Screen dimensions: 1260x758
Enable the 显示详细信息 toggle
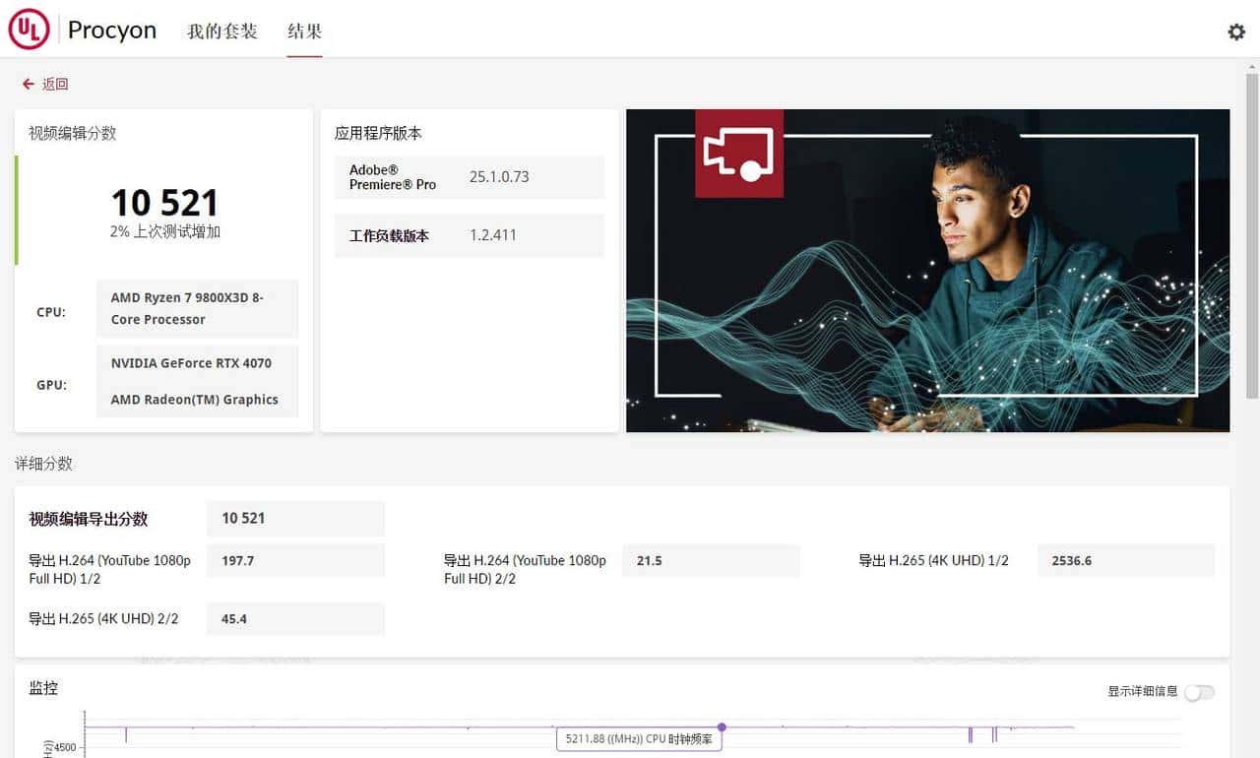pyautogui.click(x=1200, y=693)
